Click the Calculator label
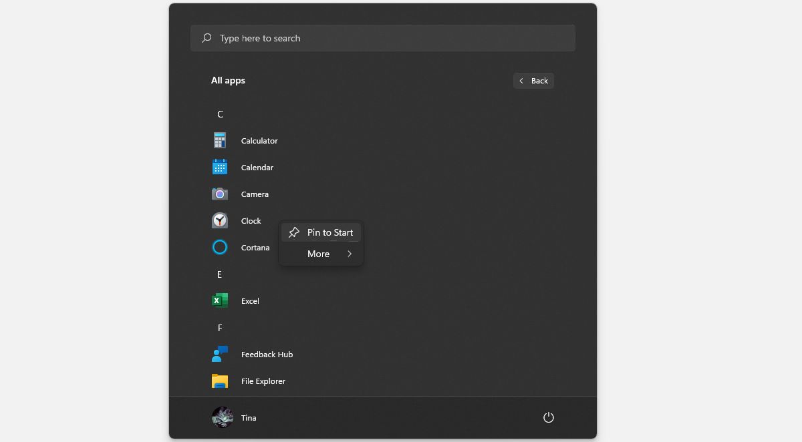 click(x=259, y=141)
